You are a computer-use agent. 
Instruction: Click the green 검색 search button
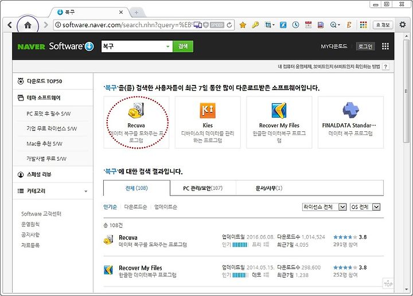(183, 46)
